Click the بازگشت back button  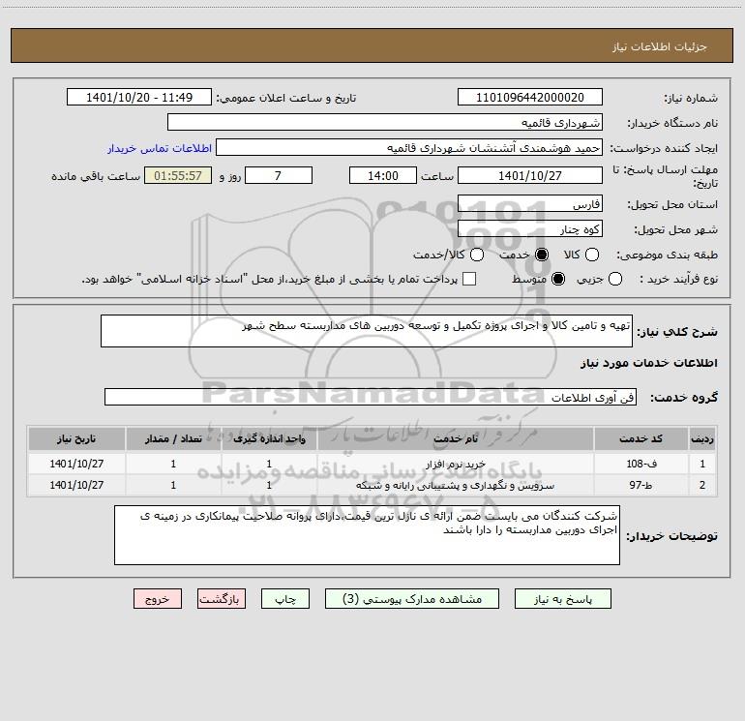222,599
